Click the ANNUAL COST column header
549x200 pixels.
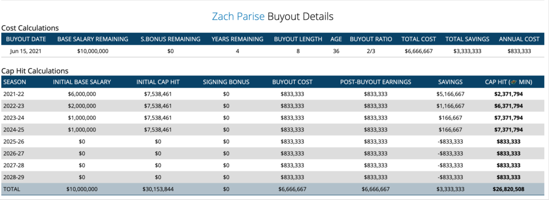(x=519, y=39)
